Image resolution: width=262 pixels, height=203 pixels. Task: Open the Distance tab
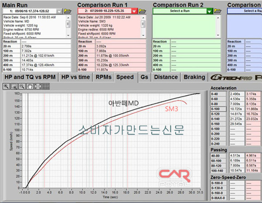tap(166, 77)
